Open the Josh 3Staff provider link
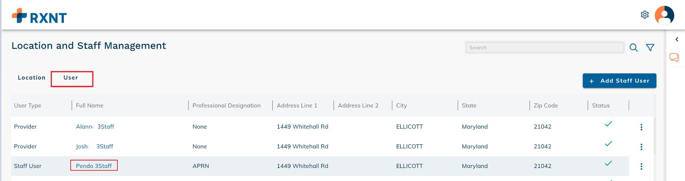The width and height of the screenshot is (685, 181). coord(94,146)
